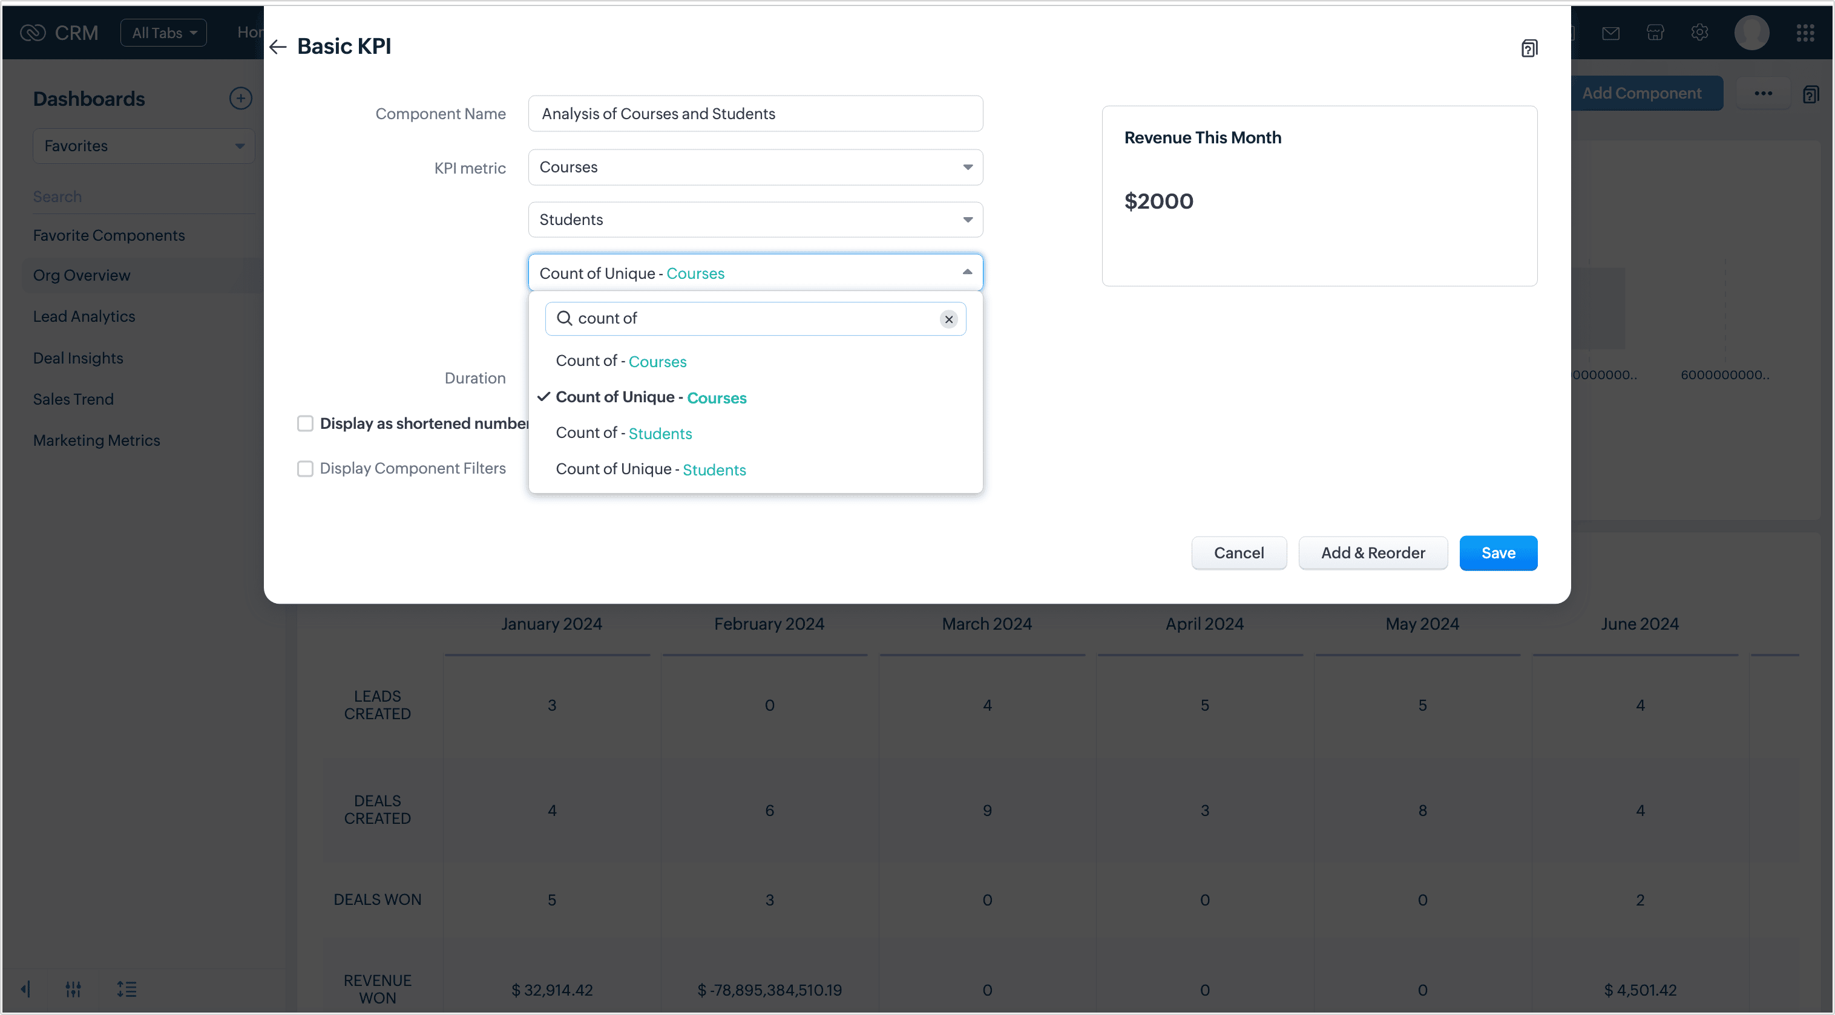Open the Students module dropdown
The height and width of the screenshot is (1015, 1835).
(755, 220)
